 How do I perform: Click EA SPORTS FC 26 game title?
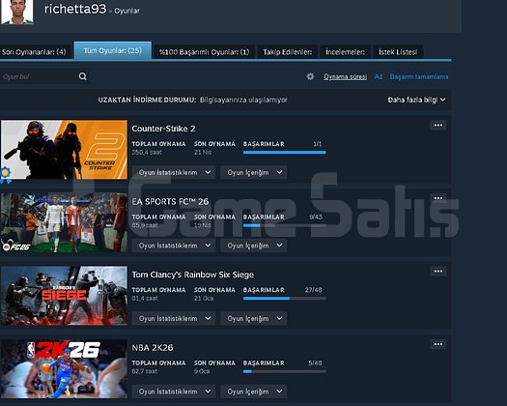pos(170,202)
